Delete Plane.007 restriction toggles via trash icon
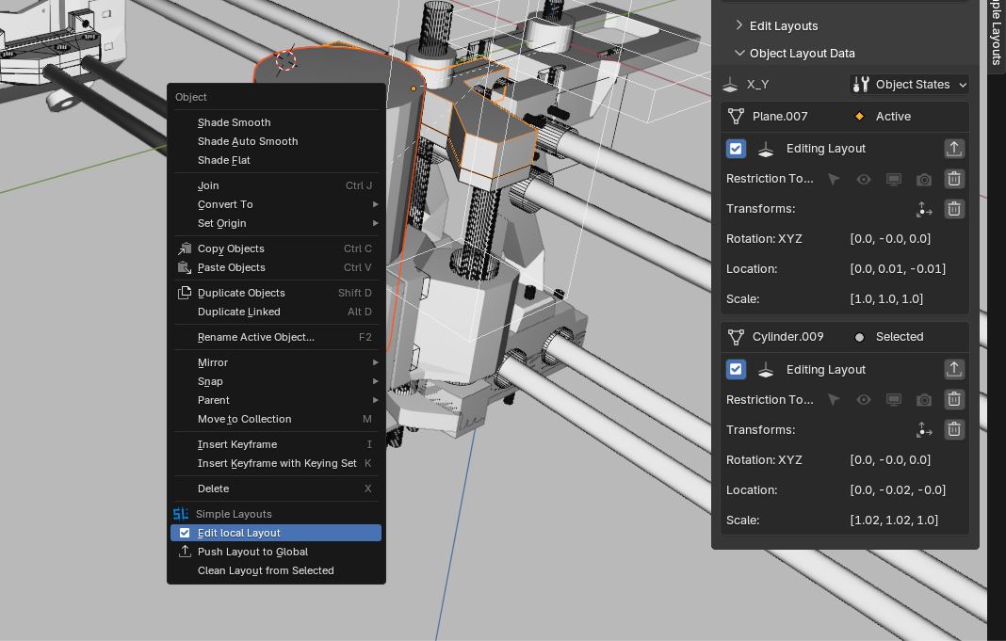 pos(953,179)
